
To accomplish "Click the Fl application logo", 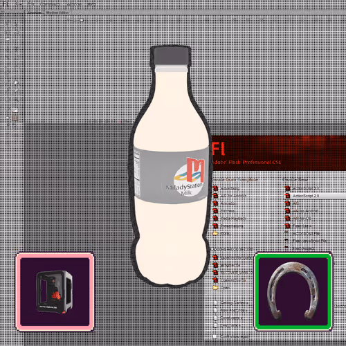I will [5, 4].
